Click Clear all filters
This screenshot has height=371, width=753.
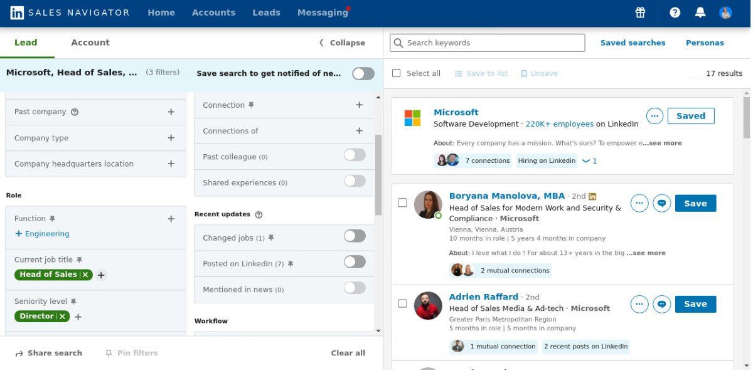(348, 353)
